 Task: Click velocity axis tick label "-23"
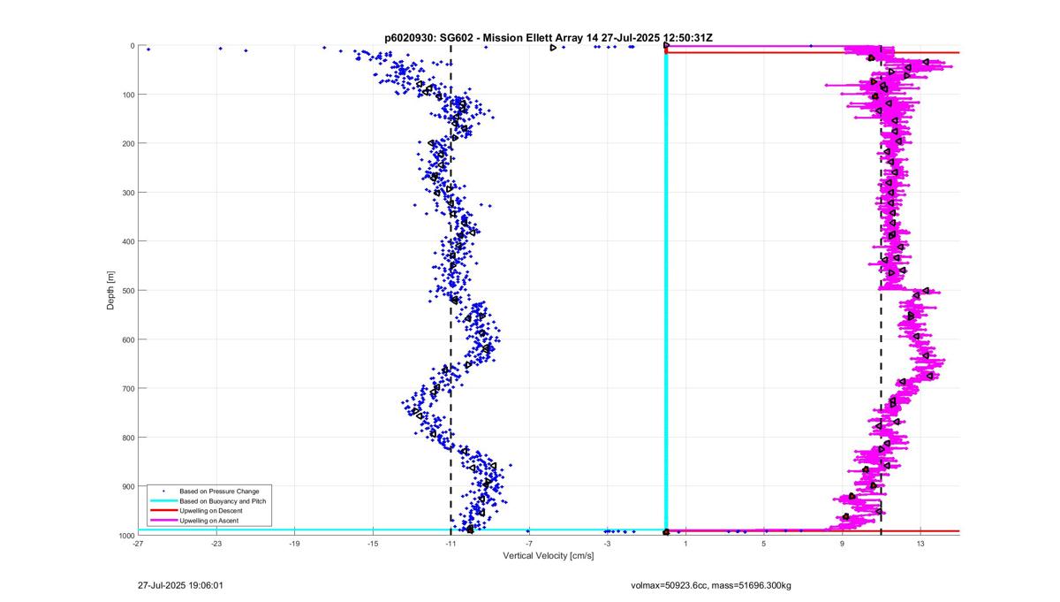pos(216,545)
